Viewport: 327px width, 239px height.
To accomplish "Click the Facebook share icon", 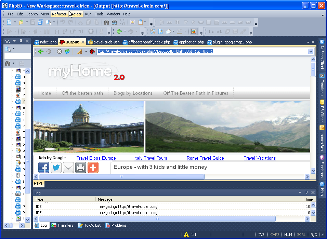I will (x=44, y=168).
